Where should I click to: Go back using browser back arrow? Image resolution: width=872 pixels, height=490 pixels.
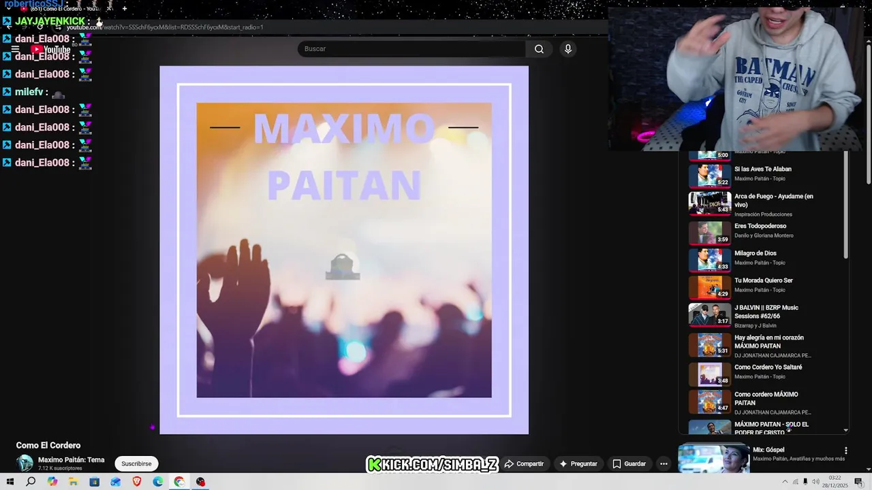click(x=10, y=27)
